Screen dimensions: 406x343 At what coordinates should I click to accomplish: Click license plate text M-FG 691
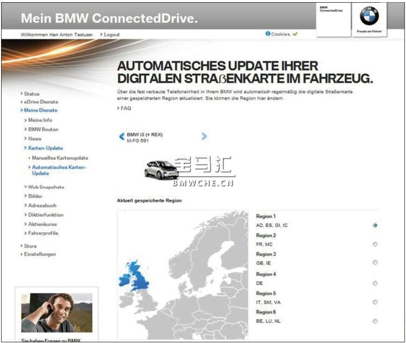pyautogui.click(x=138, y=141)
